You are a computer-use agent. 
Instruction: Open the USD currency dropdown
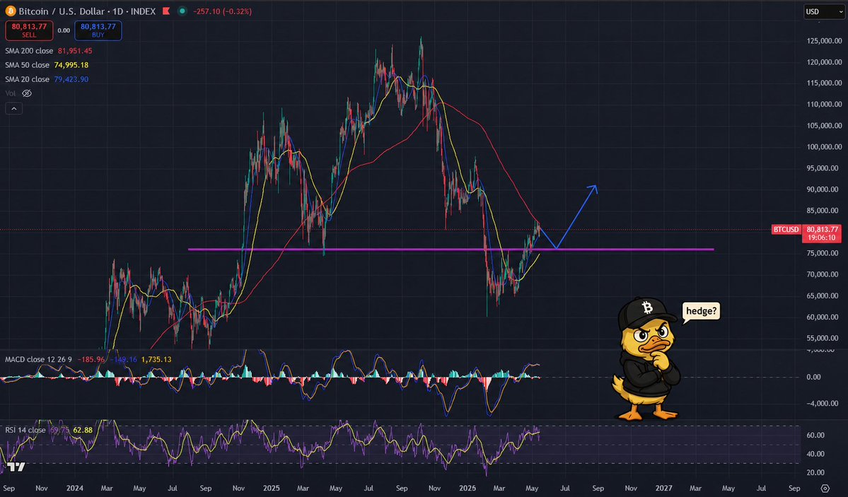pos(824,11)
